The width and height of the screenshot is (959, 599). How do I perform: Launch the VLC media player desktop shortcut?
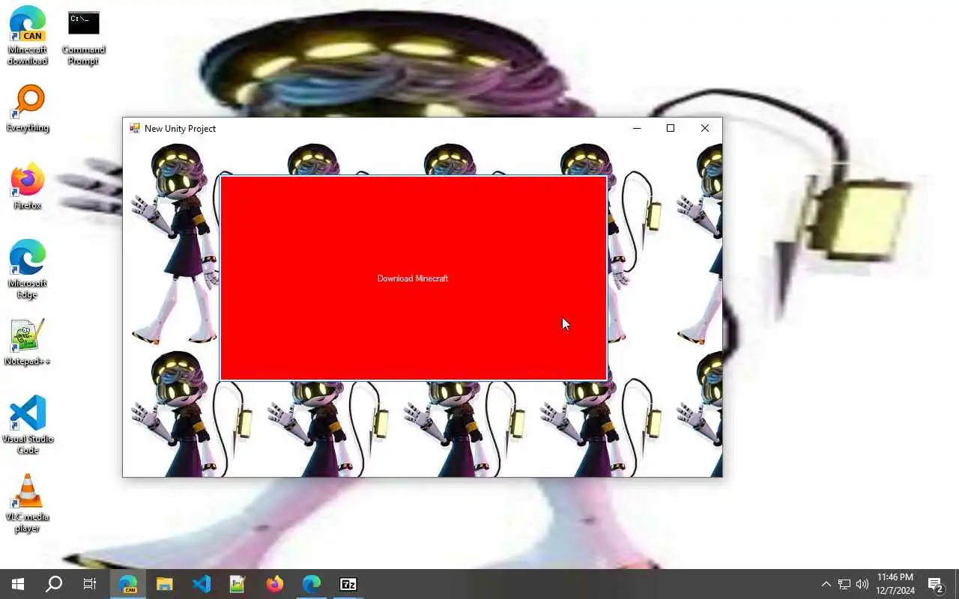[x=28, y=503]
